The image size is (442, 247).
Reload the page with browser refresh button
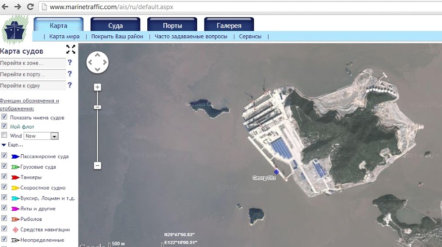pos(30,7)
